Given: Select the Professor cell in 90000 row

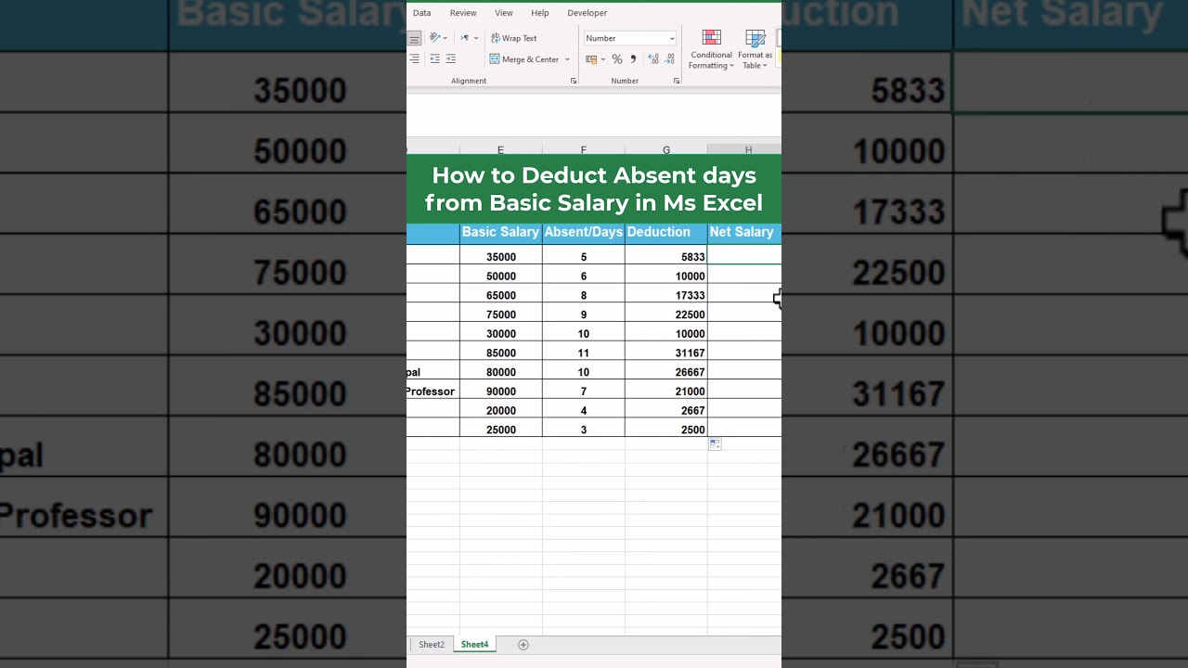Looking at the screenshot, I should coord(433,392).
